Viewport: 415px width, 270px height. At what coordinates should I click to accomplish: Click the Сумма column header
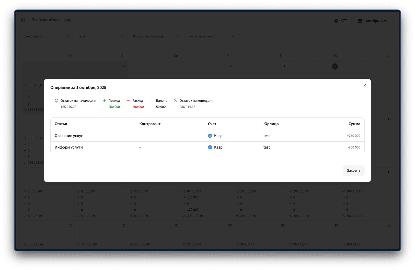point(354,124)
